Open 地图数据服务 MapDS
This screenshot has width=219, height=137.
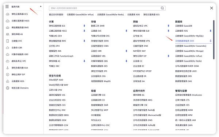pyautogui.click(x=101, y=81)
